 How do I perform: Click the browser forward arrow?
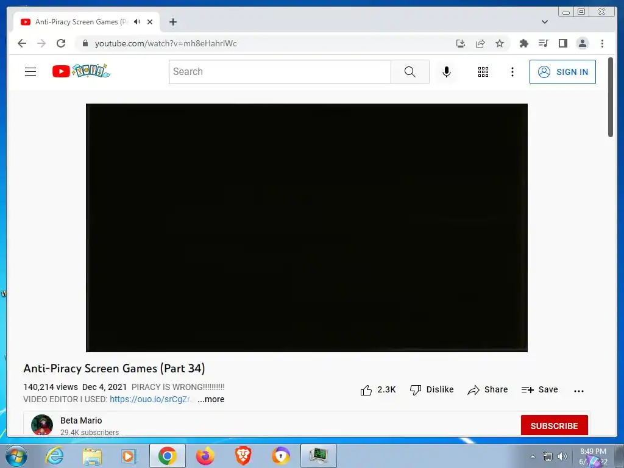[41, 43]
